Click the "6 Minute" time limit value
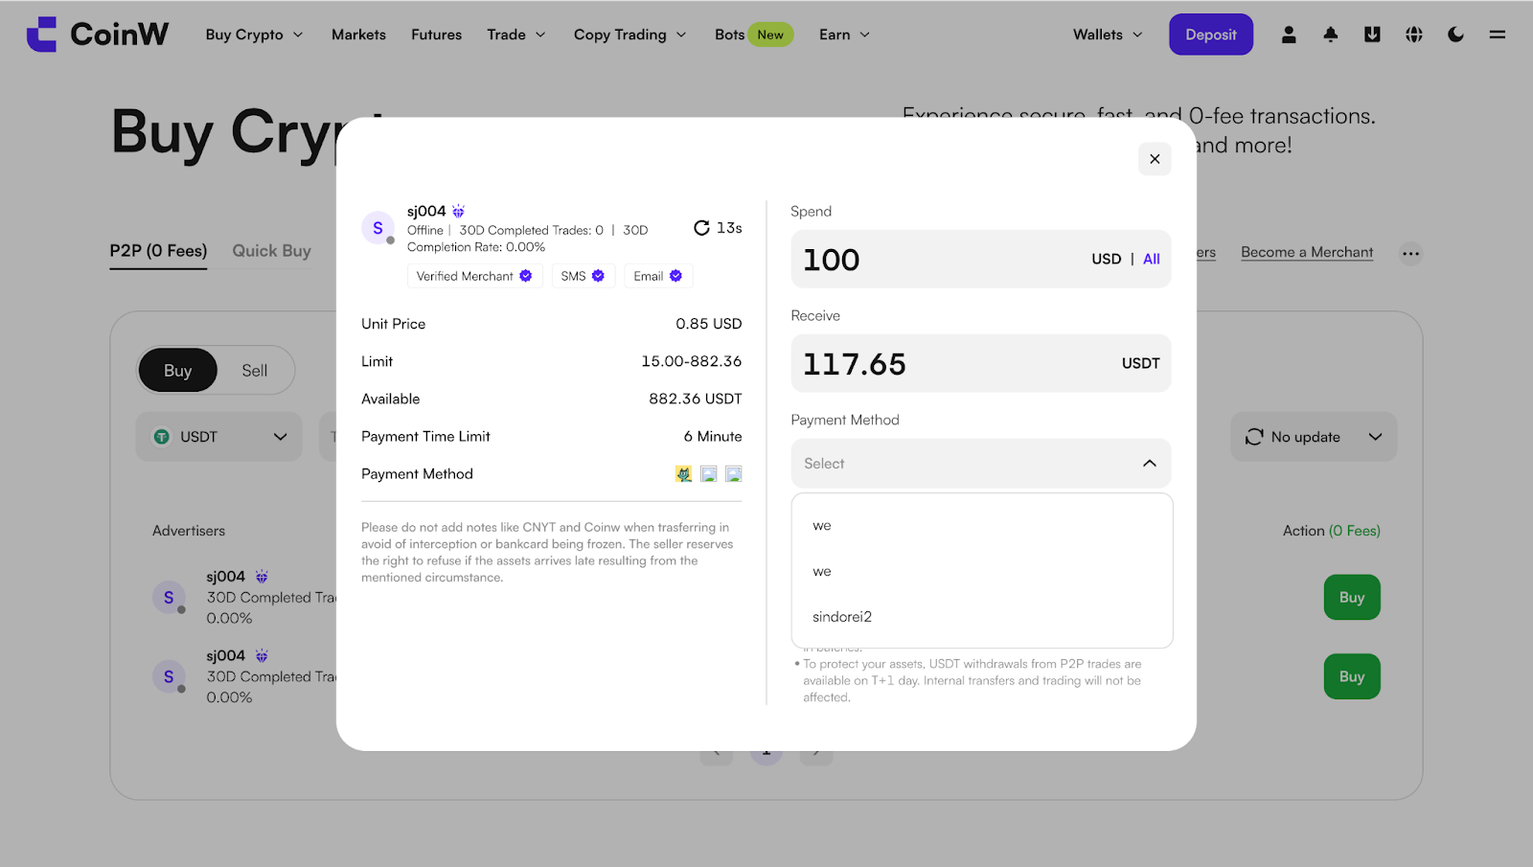The width and height of the screenshot is (1533, 867). (x=713, y=436)
